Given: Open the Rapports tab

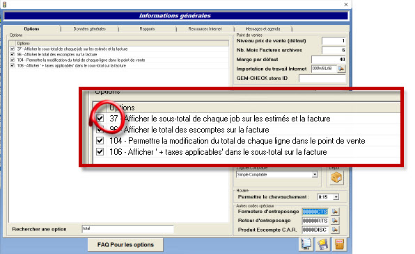Looking at the screenshot, I should point(147,28).
